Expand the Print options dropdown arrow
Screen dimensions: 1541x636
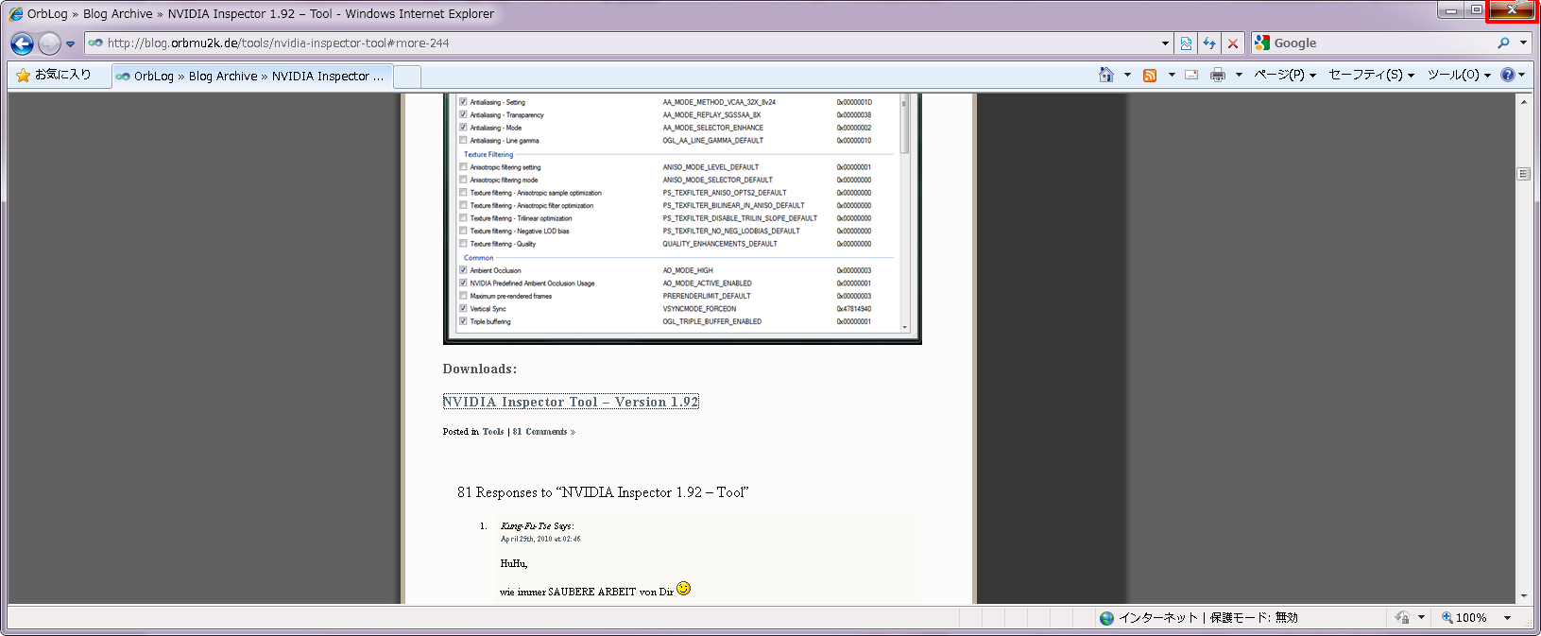click(1239, 75)
